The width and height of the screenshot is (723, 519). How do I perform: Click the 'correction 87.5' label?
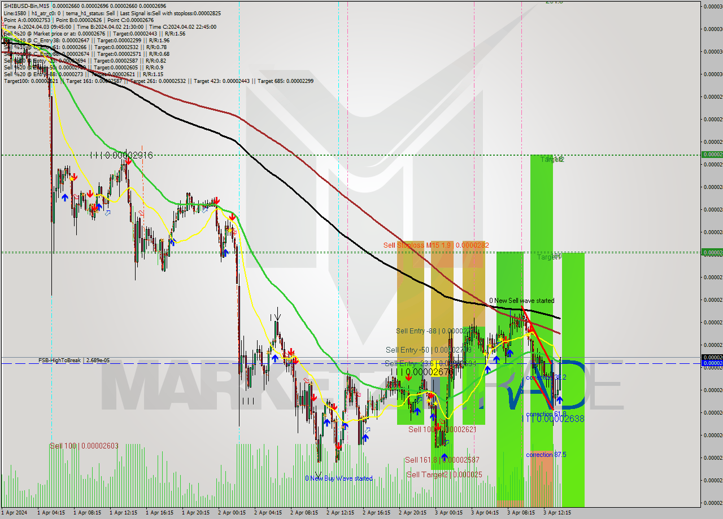pos(546,455)
